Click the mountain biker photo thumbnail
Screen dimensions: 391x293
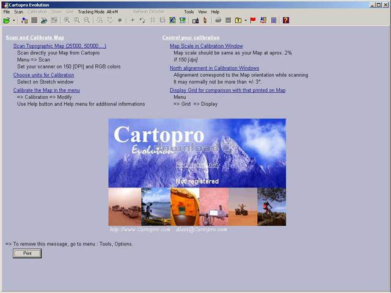click(271, 207)
